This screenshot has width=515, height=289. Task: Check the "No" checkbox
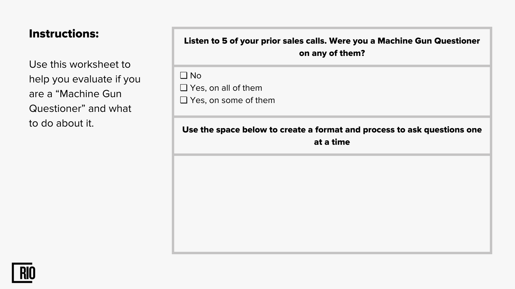pyautogui.click(x=184, y=75)
